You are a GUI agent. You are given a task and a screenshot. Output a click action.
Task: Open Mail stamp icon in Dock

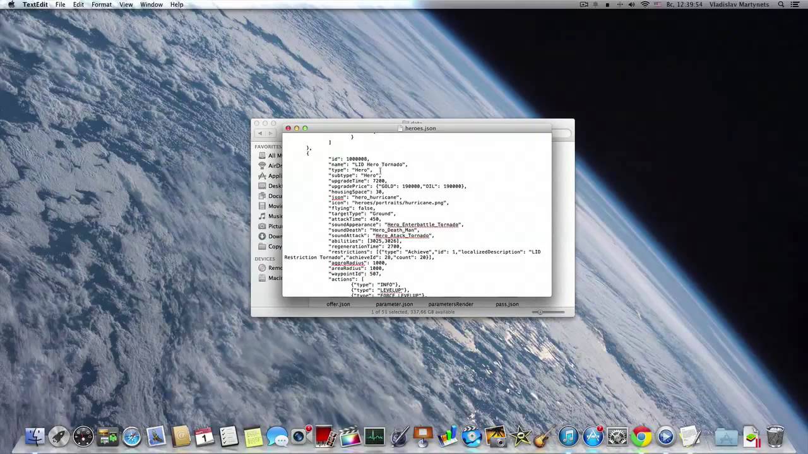click(x=156, y=436)
